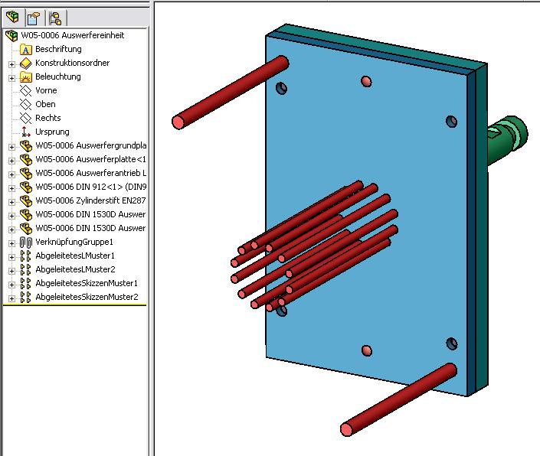Image resolution: width=540 pixels, height=456 pixels.
Task: Select the 'Vorne' plane label
Action: [x=46, y=90]
